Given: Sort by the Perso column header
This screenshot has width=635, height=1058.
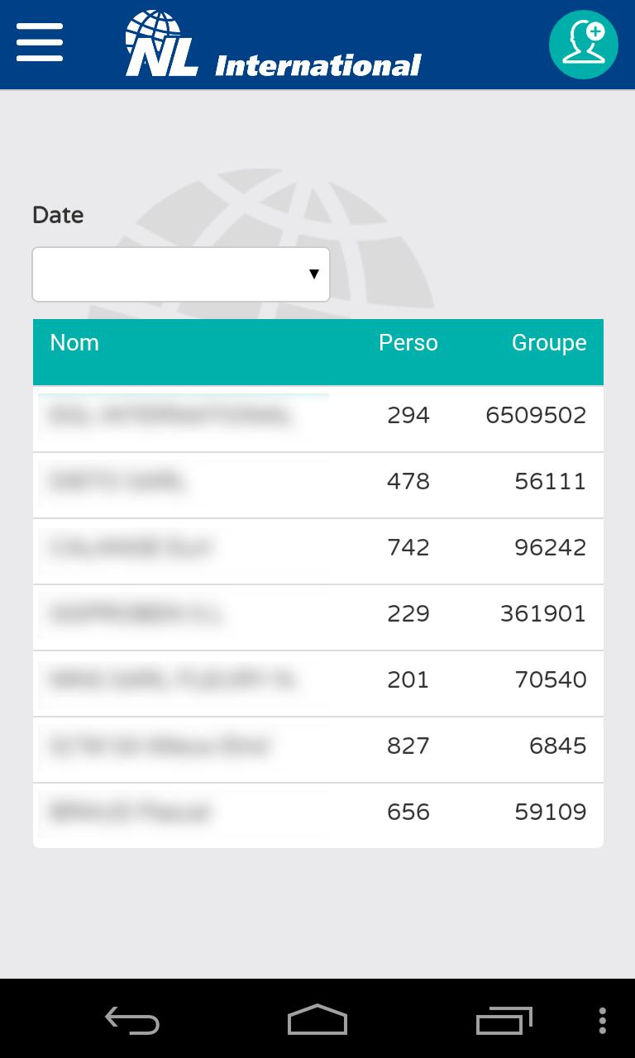Looking at the screenshot, I should pos(408,343).
